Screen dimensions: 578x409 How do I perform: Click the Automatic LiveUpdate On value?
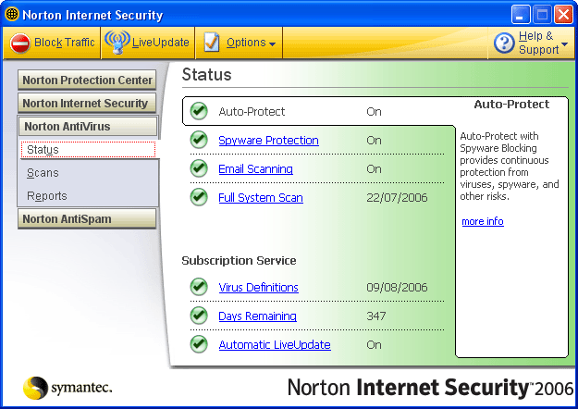pyautogui.click(x=374, y=345)
